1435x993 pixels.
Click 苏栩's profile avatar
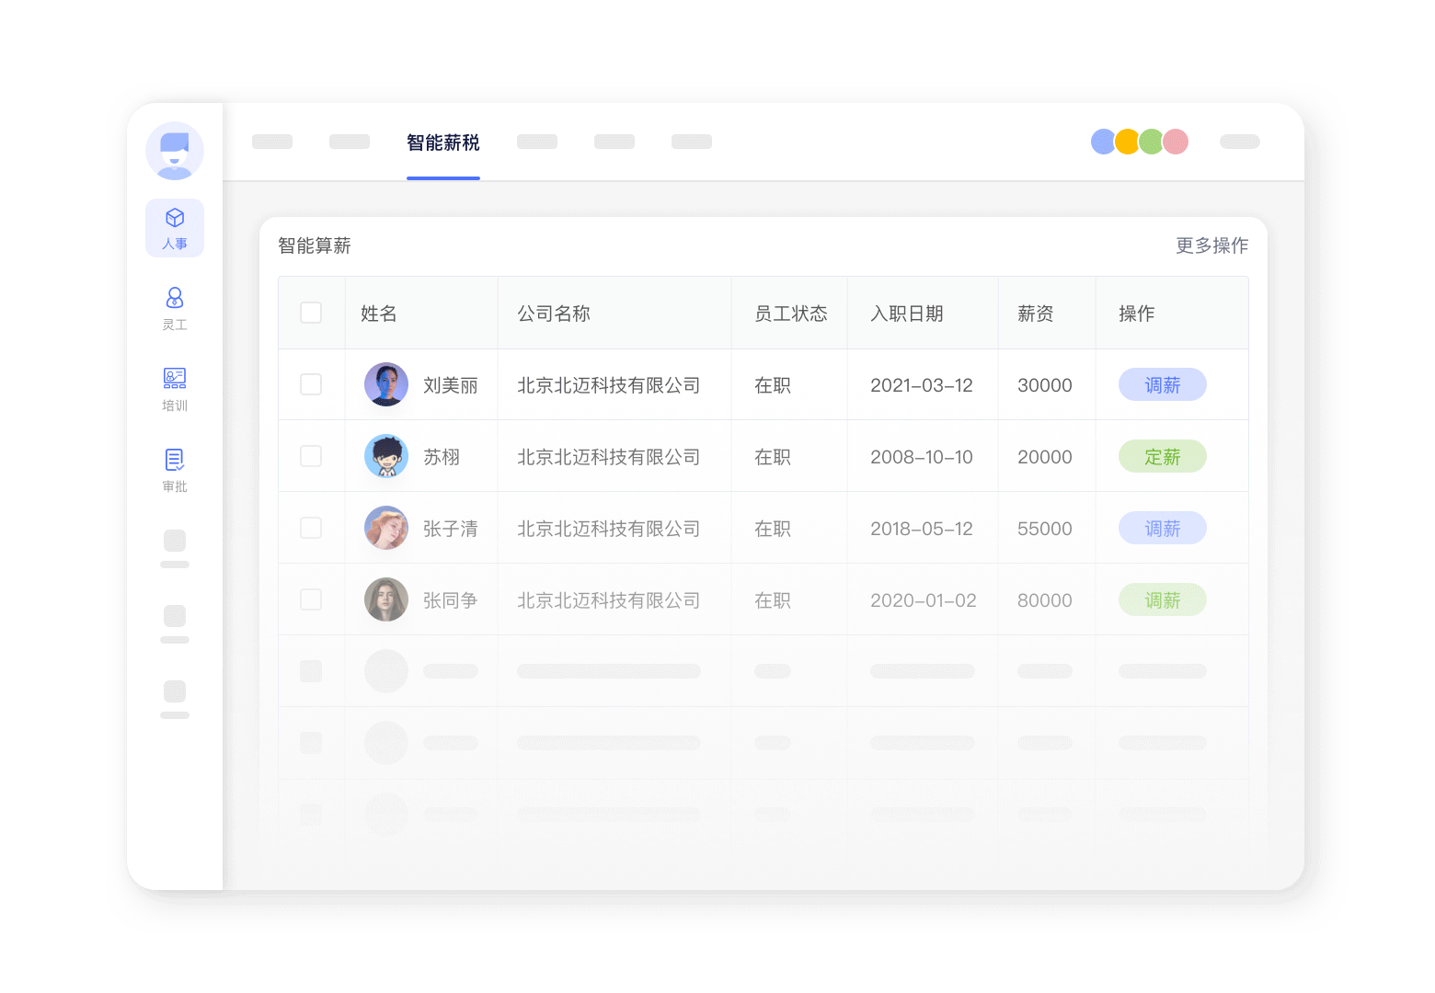tap(386, 456)
